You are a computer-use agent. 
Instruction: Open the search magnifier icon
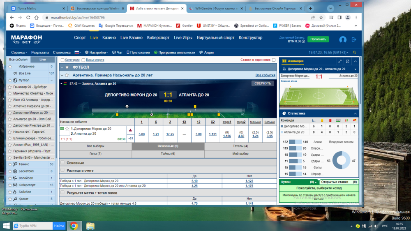click(355, 53)
